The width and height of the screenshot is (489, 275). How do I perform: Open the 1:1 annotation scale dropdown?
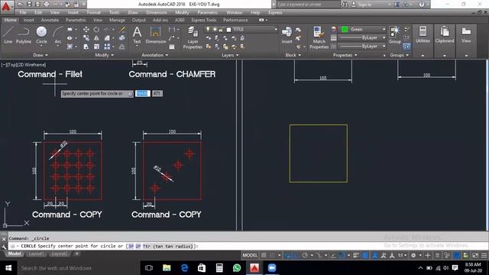click(402, 255)
